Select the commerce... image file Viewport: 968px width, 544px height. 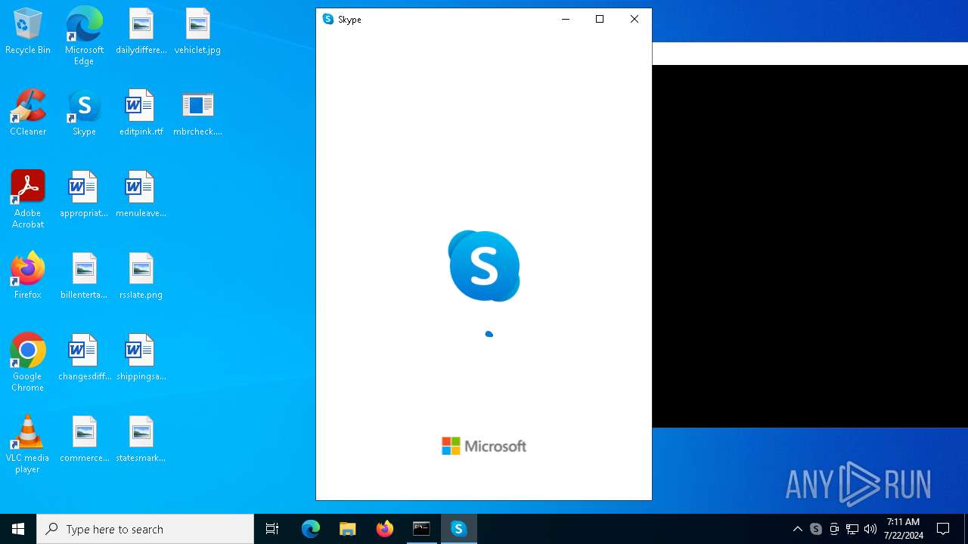point(84,440)
